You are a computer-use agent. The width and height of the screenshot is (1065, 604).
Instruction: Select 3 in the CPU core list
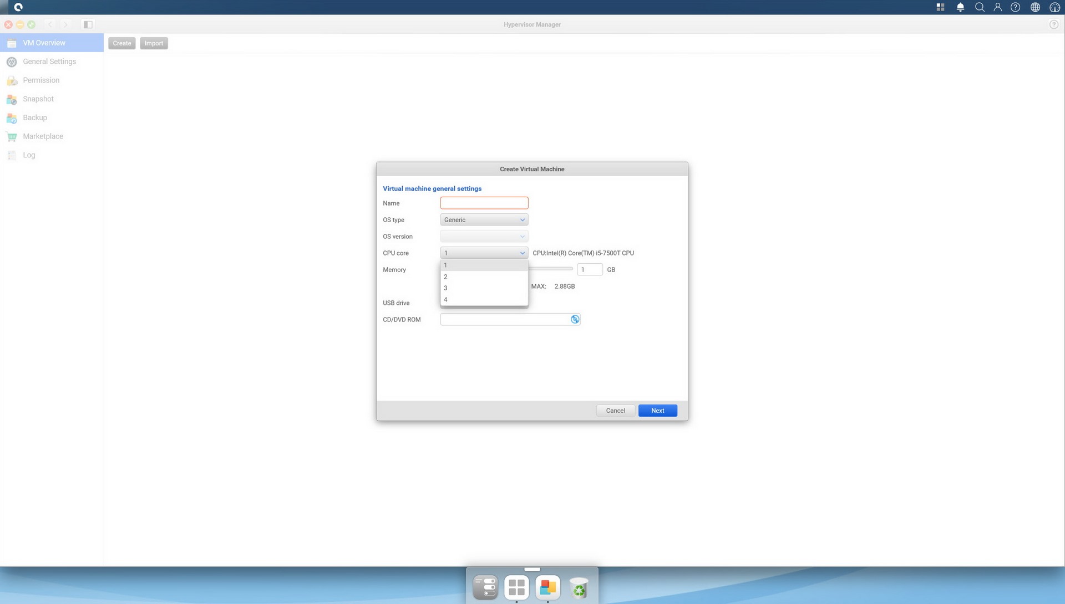point(484,288)
